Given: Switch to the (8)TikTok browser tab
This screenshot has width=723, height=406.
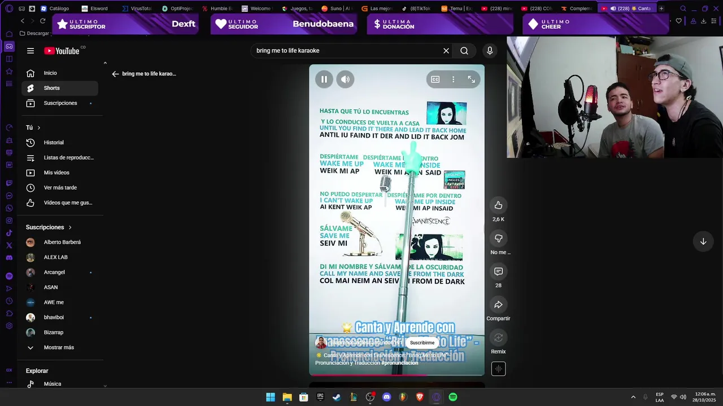Looking at the screenshot, I should (416, 8).
